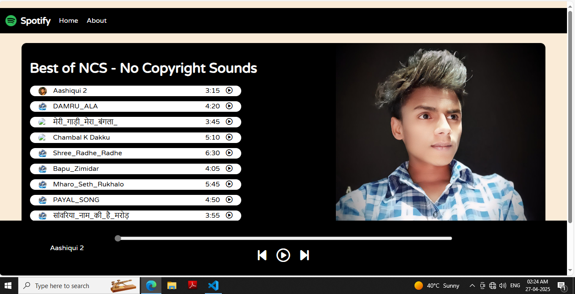The image size is (575, 294).
Task: Click the PAYAL_SONG play icon
Action: click(x=229, y=200)
